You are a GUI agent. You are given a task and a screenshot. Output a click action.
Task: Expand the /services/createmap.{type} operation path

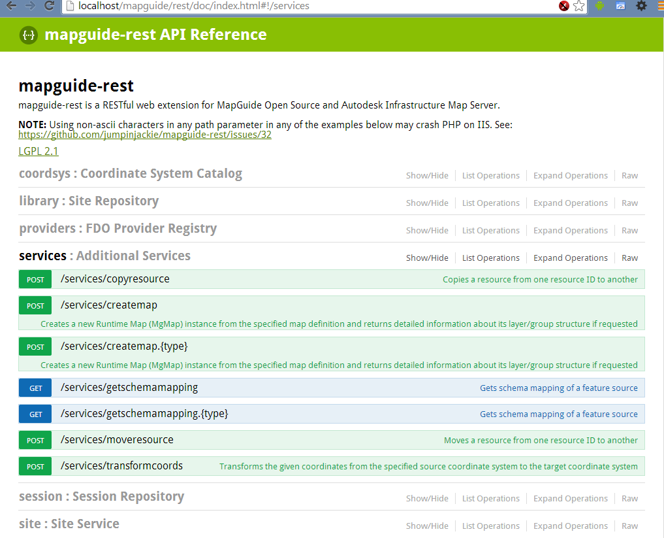pos(124,346)
